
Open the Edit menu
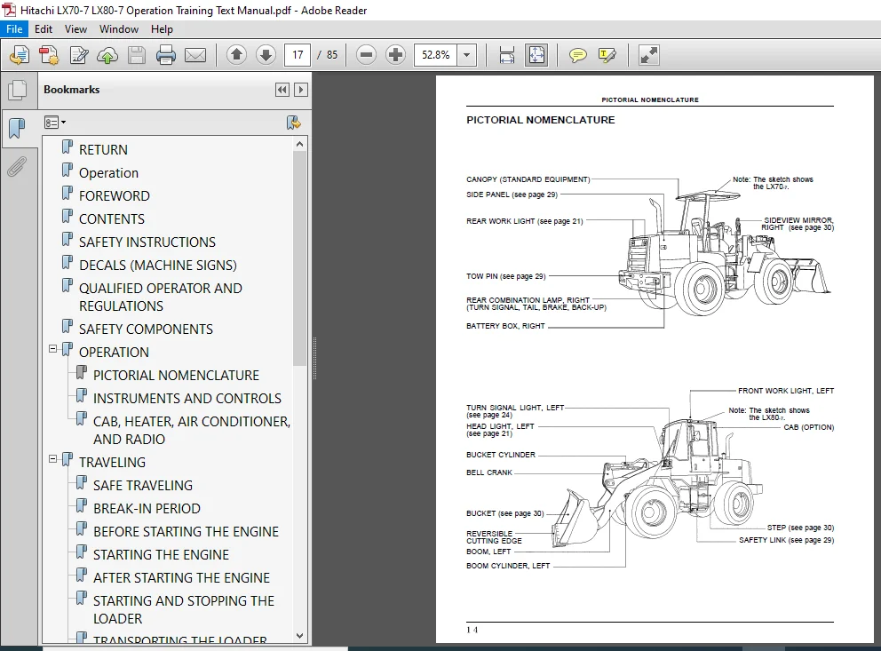[x=44, y=29]
